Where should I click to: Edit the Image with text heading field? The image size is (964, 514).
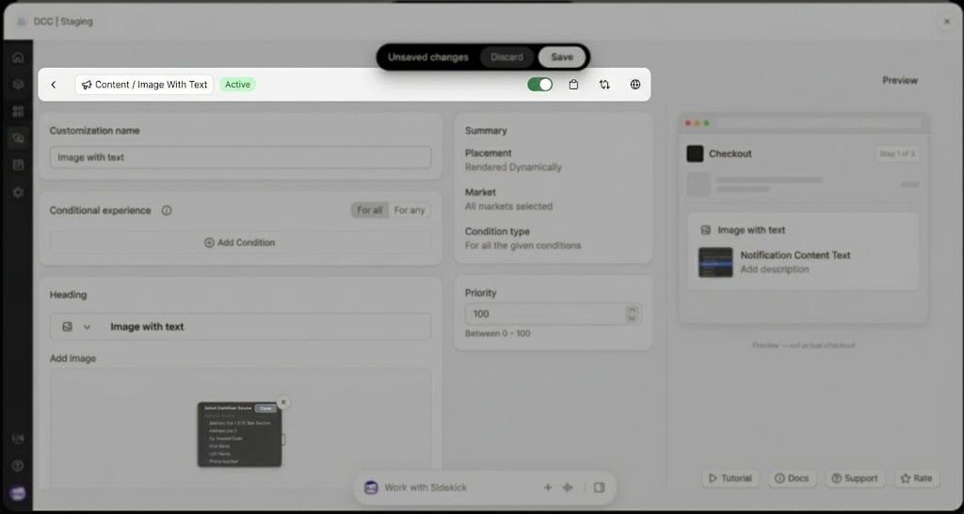(240, 327)
